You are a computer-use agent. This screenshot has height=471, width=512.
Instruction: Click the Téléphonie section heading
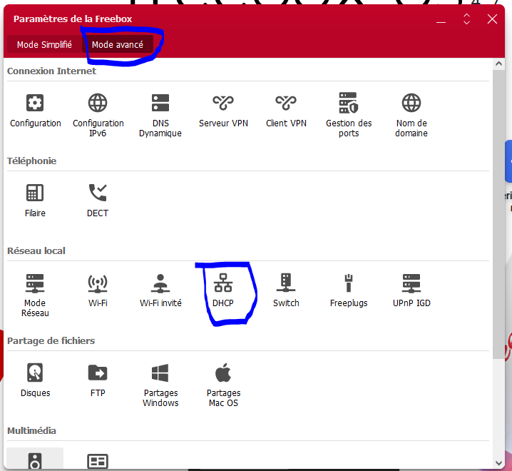point(31,161)
